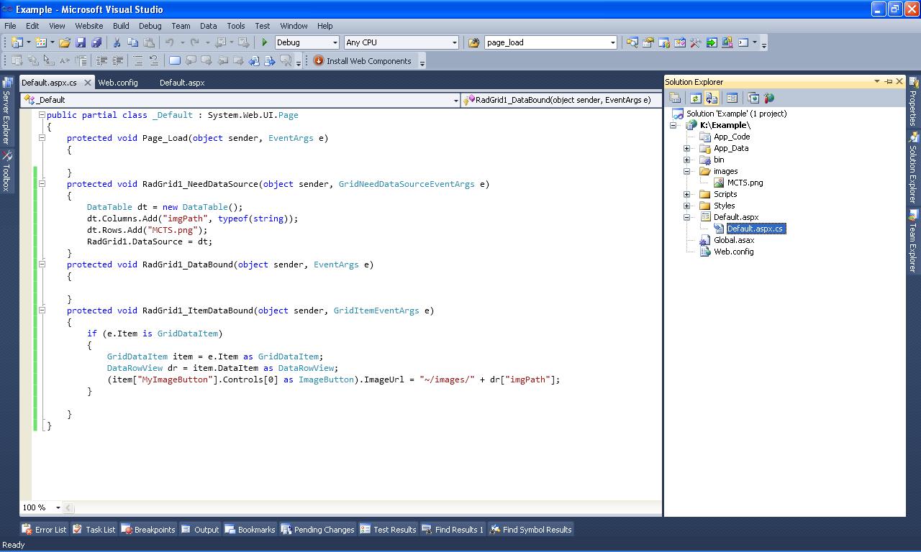The image size is (921, 552).
Task: Click the Undo arrow icon
Action: (169, 42)
